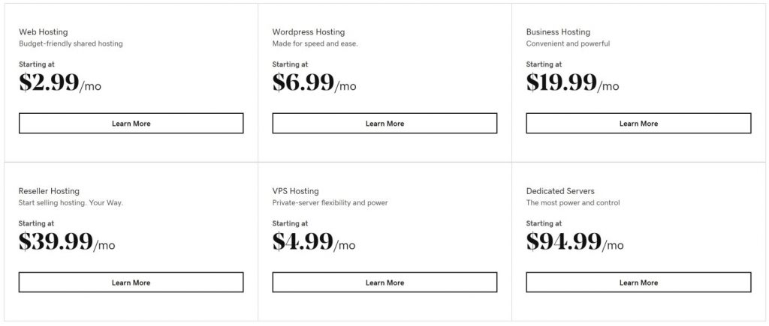Screen dimensions: 769x326
Task: Click Learn More under Reseller Hosting
Action: (131, 283)
